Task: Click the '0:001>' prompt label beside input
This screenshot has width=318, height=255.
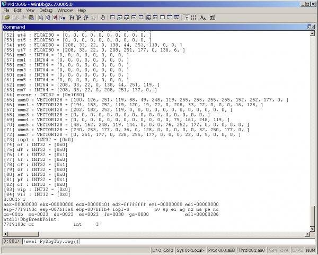Action: (x=11, y=241)
